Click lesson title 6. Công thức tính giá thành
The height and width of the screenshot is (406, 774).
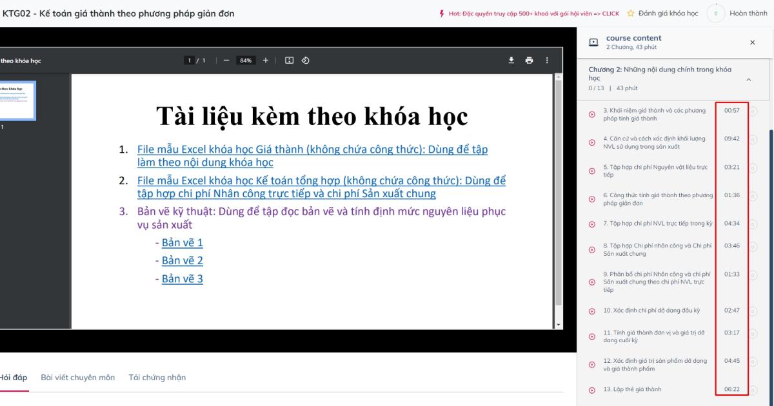coord(658,199)
